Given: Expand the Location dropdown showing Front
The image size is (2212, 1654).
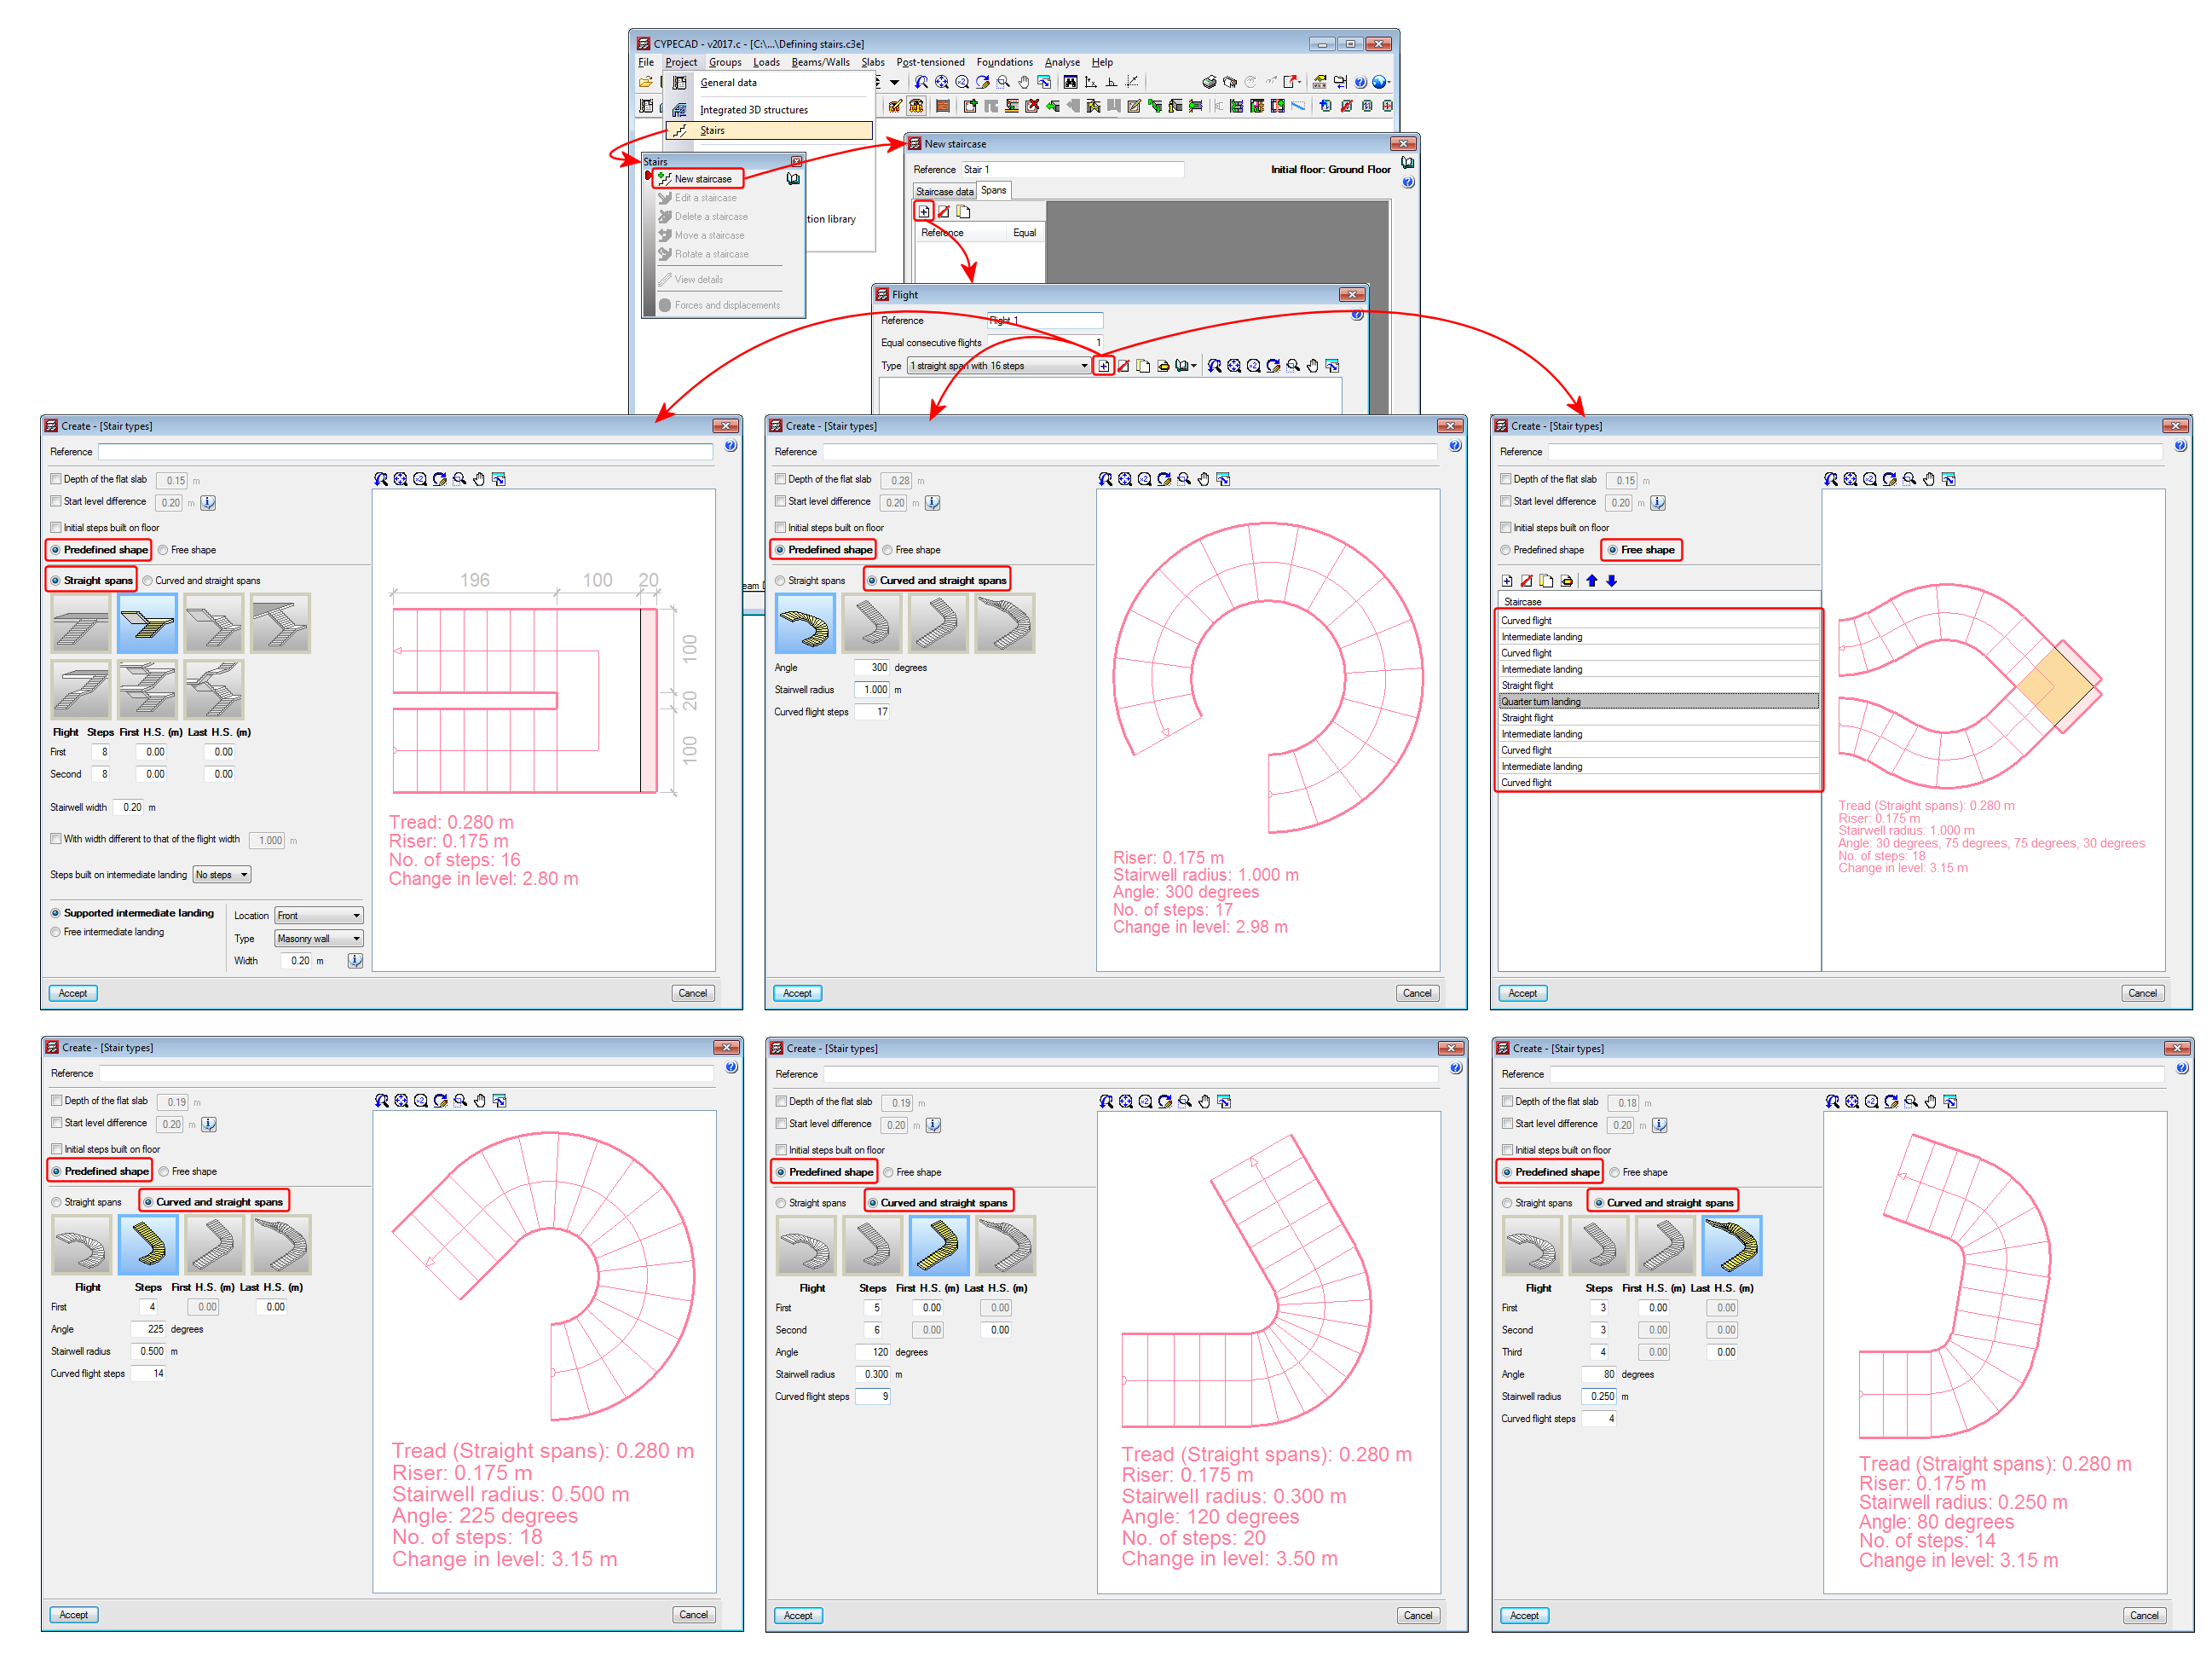Looking at the screenshot, I should 318,916.
